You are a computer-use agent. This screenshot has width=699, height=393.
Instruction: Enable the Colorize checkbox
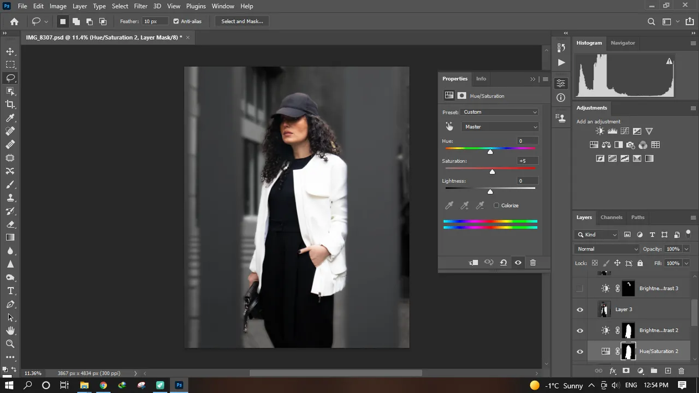[x=496, y=205]
